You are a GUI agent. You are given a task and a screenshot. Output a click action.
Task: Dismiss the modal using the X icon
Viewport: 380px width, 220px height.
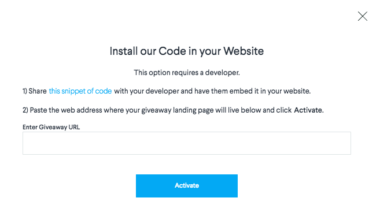(363, 16)
